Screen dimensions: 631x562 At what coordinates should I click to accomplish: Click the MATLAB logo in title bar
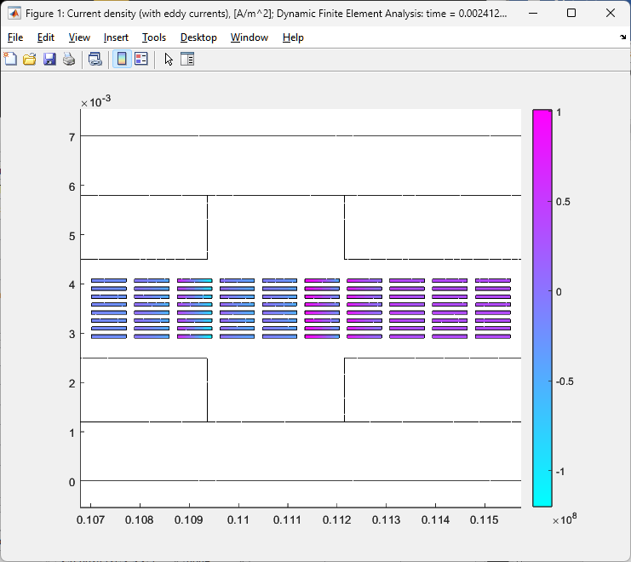14,14
